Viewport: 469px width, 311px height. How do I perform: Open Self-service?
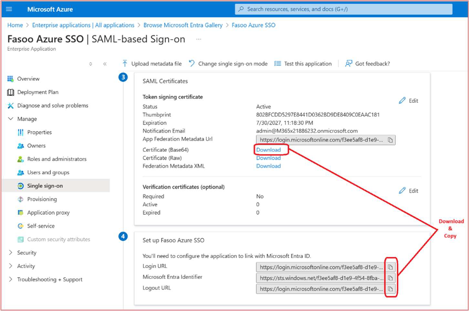(41, 226)
